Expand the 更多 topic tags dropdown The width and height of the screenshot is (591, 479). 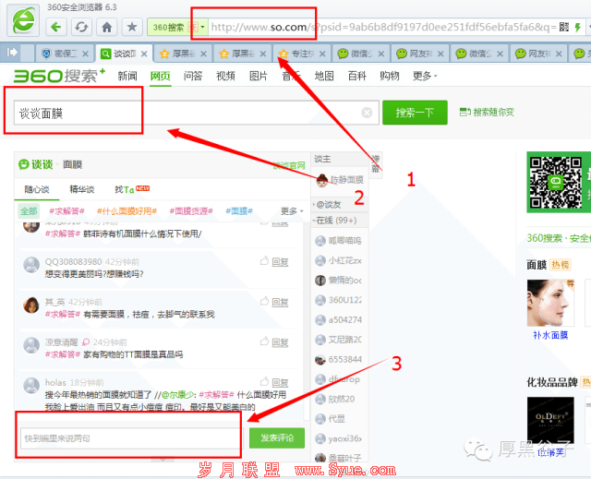click(x=292, y=211)
